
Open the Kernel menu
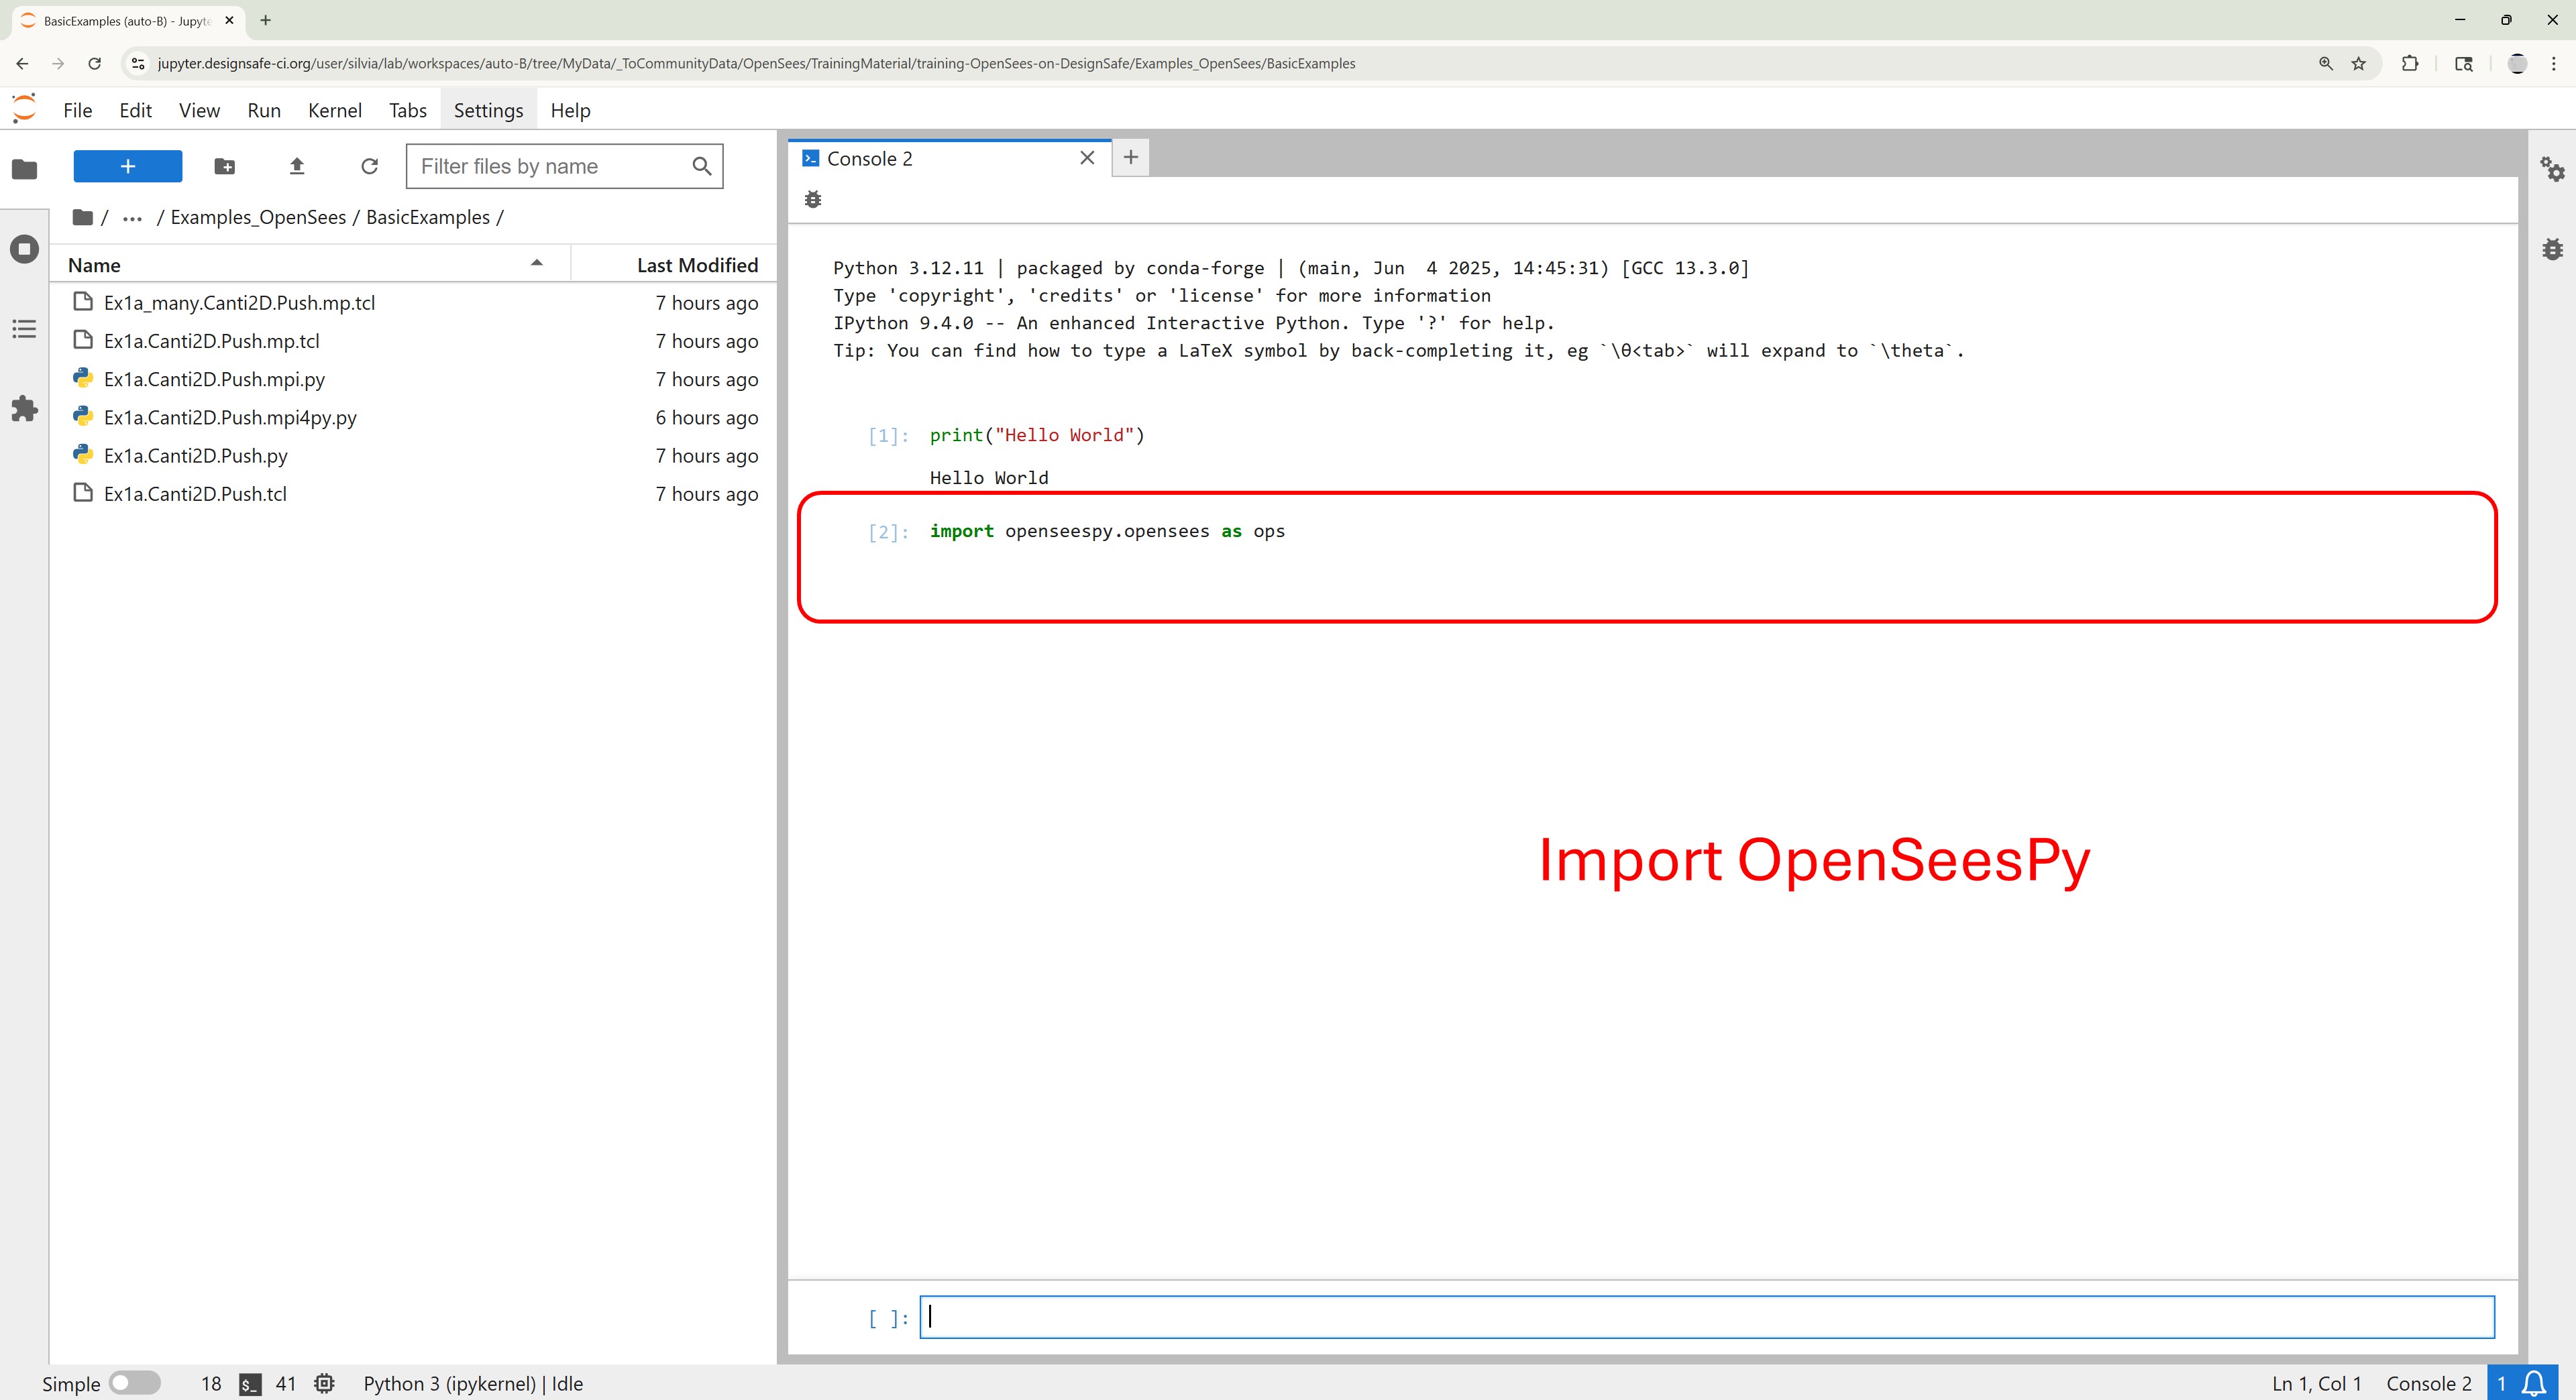point(334,110)
